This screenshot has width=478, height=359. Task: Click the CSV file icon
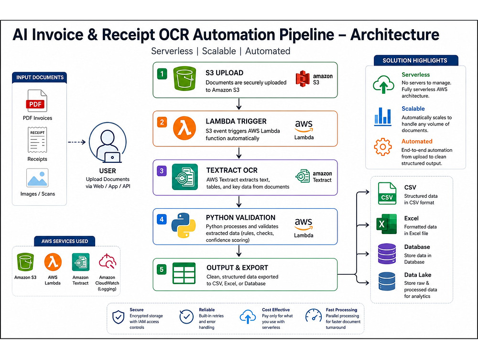(x=387, y=193)
